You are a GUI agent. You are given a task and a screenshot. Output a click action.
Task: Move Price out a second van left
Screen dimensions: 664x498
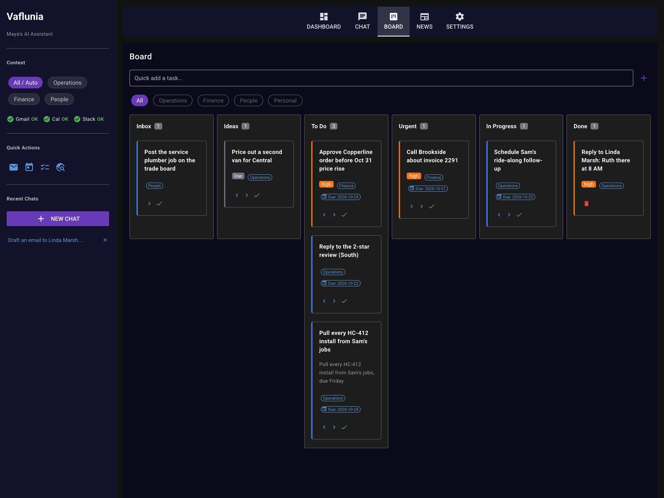(x=237, y=195)
